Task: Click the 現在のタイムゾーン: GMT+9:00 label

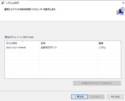Action: click(19, 37)
